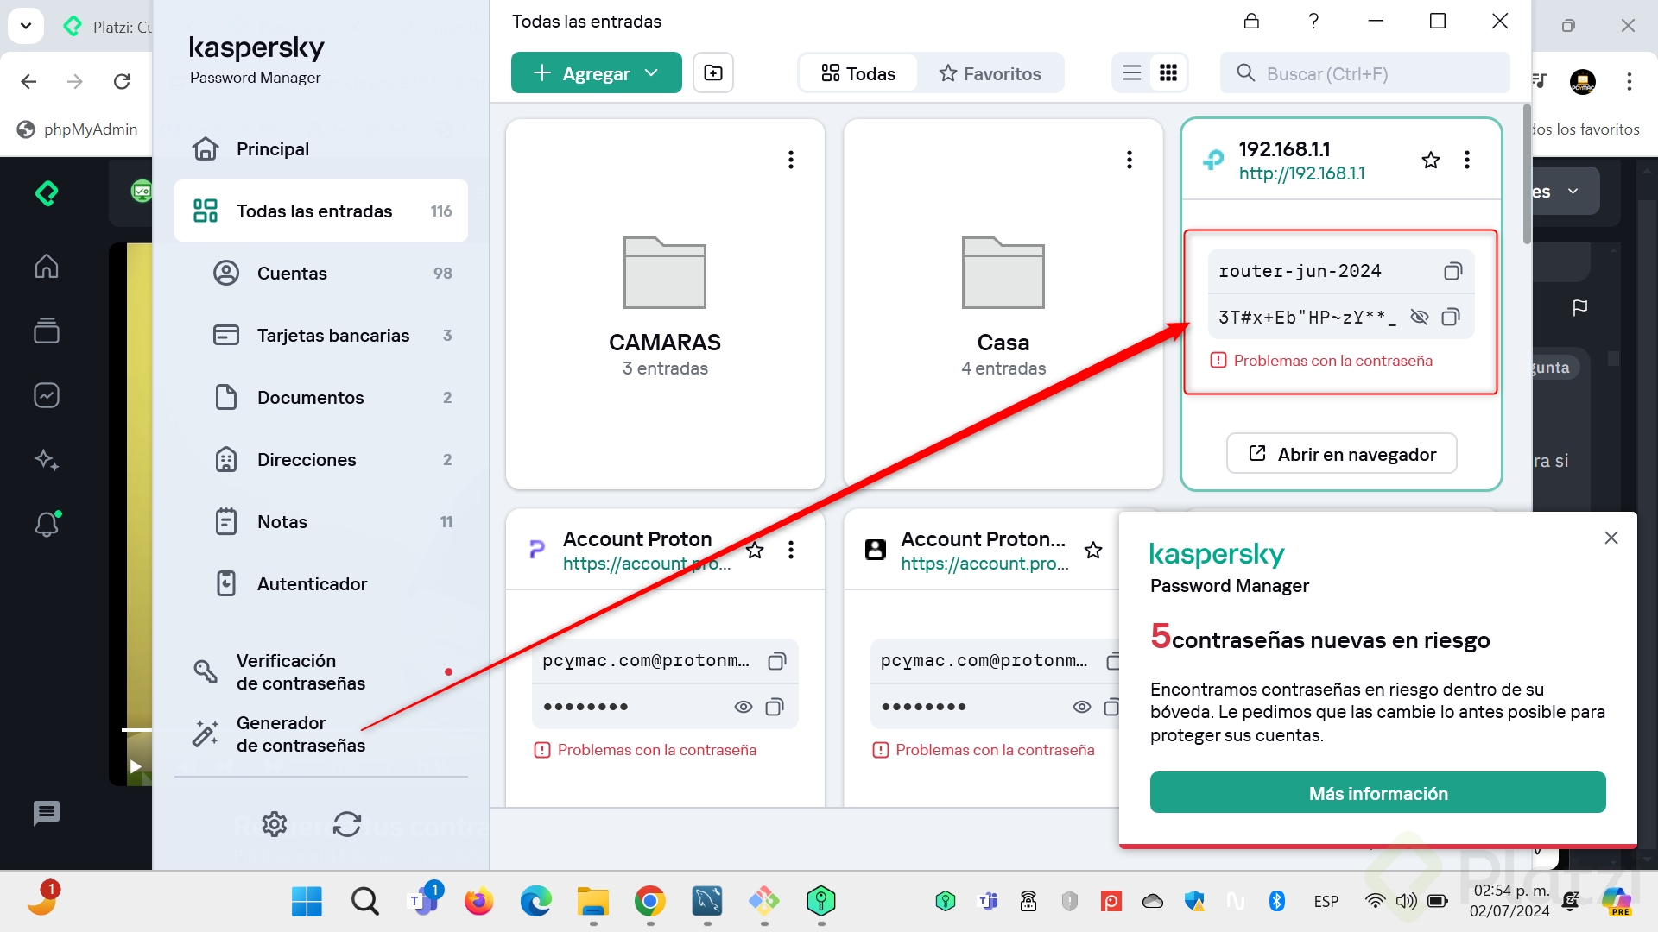This screenshot has width=1658, height=932.
Task: Copy the router-jun-2024 username
Action: [1452, 272]
